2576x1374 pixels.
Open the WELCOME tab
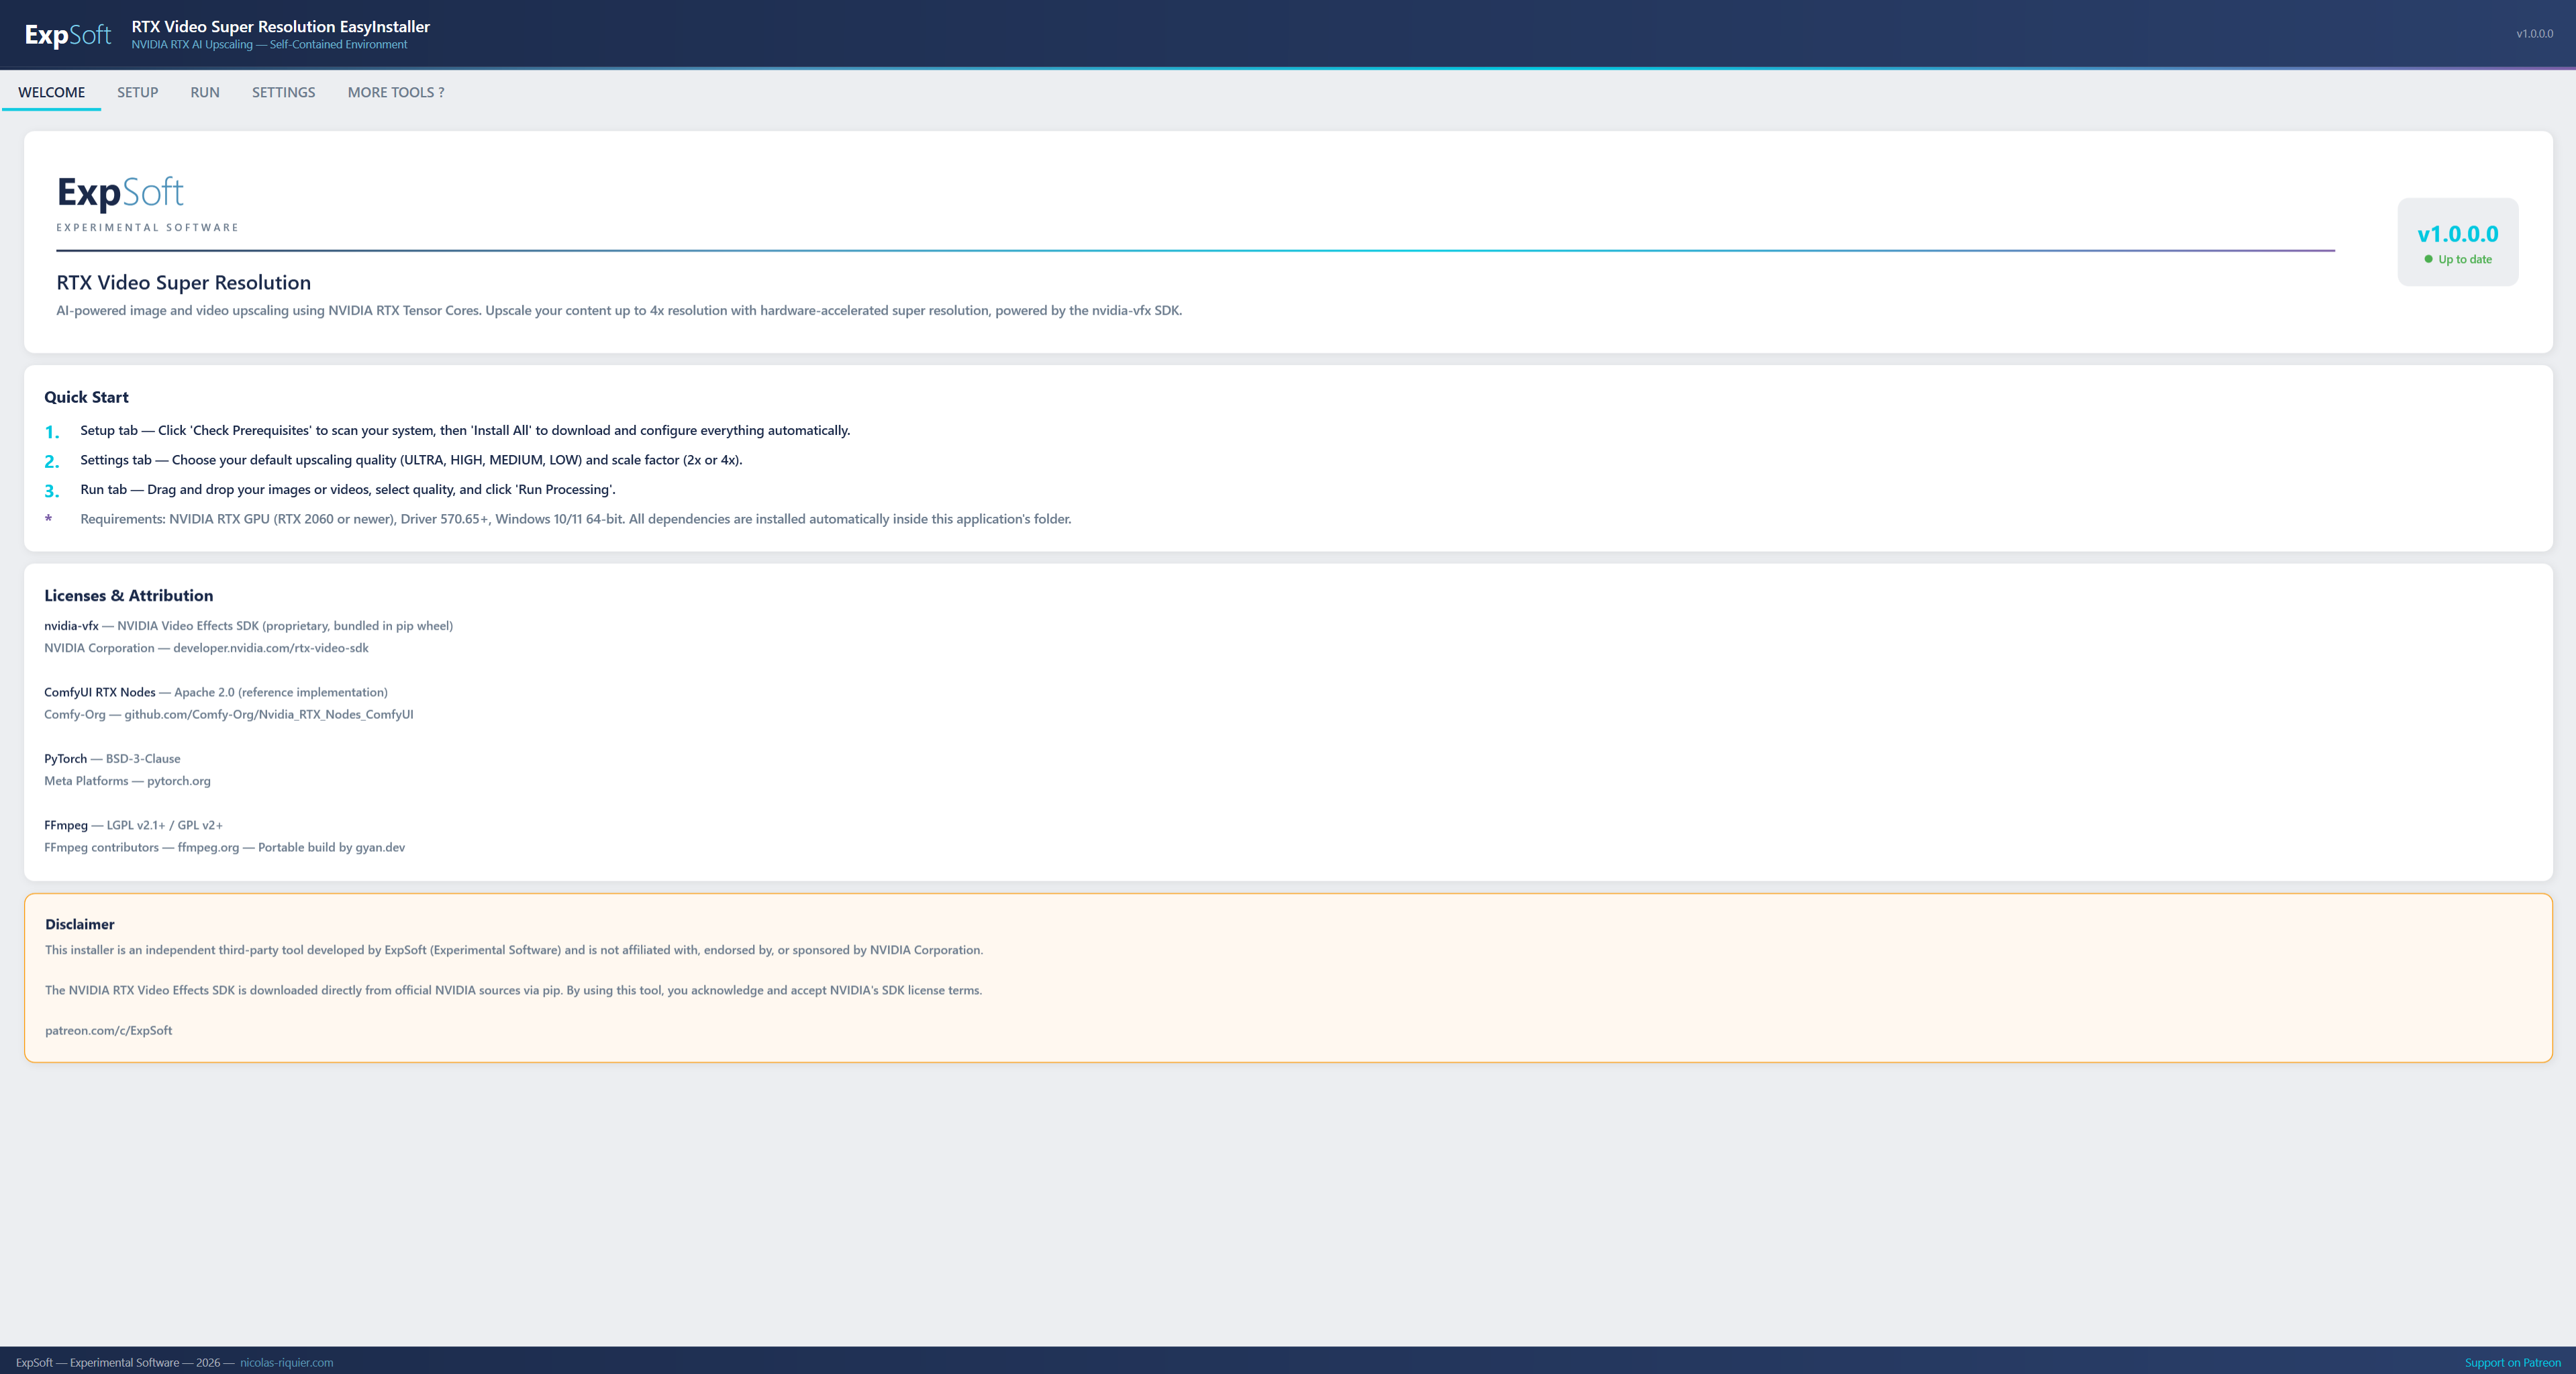pos(51,92)
